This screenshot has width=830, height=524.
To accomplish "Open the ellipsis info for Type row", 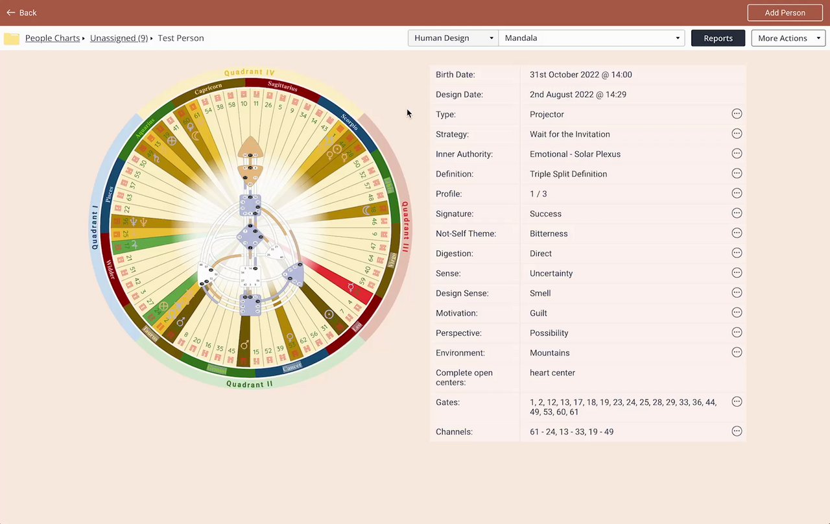I will click(x=737, y=114).
